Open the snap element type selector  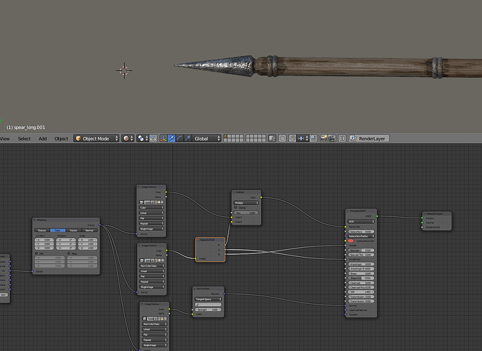[x=303, y=138]
